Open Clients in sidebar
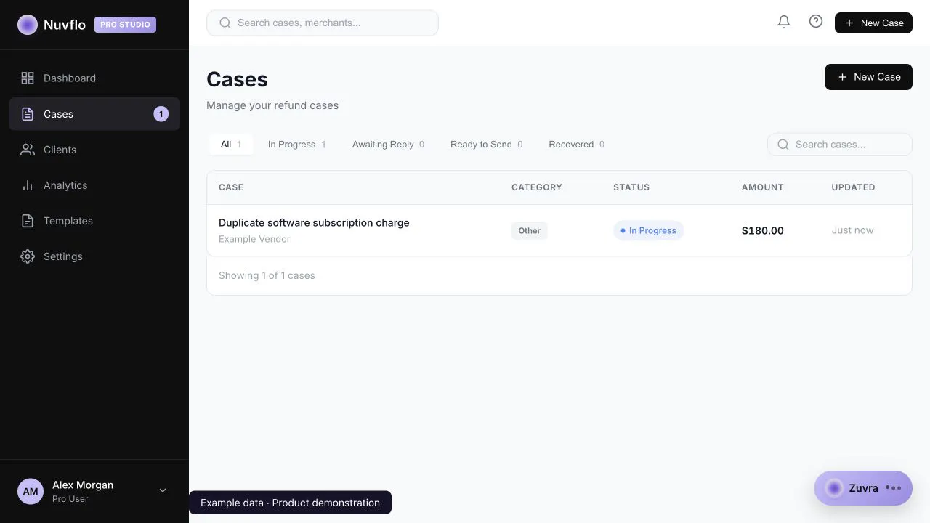Viewport: 930px width, 523px height. click(94, 150)
